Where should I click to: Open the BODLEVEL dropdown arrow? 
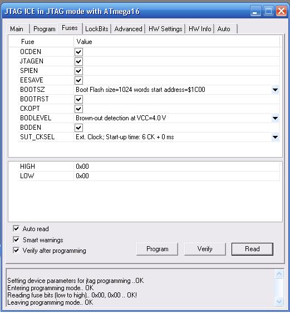click(275, 118)
